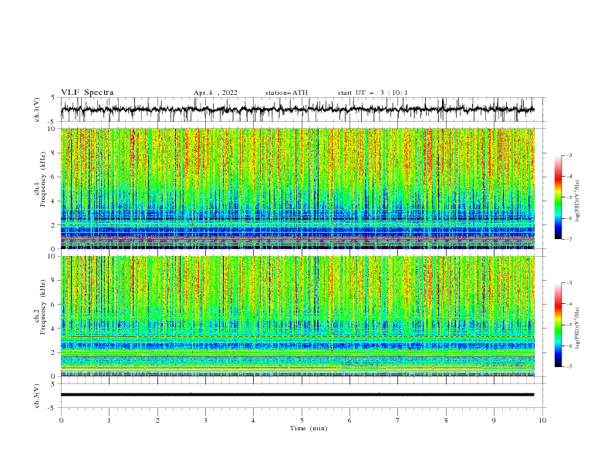
Task: Click the date text 'Apr.4 , 2022'
Action: 215,93
